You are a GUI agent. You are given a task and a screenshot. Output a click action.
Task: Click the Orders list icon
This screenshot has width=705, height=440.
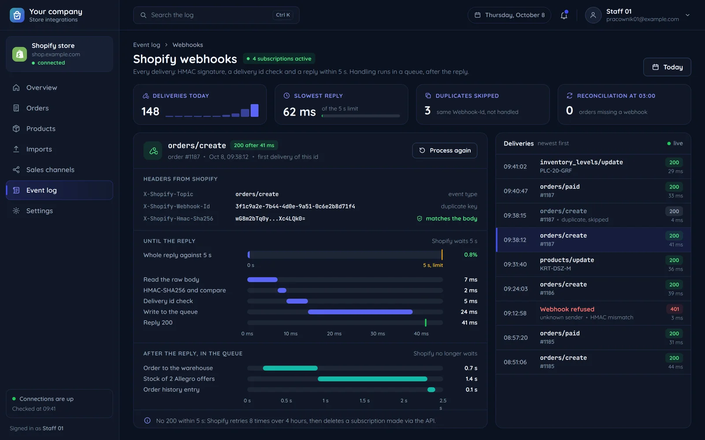click(x=16, y=108)
